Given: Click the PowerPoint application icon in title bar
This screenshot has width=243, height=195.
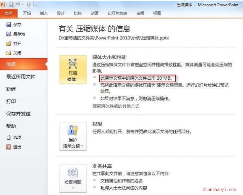Looking at the screenshot, I should click(x=2, y=5).
